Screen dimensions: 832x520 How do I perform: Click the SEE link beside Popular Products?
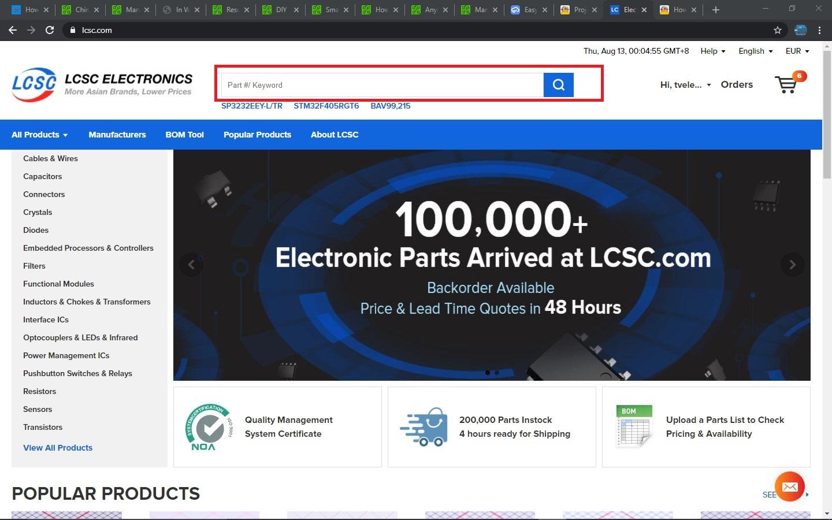tap(770, 495)
